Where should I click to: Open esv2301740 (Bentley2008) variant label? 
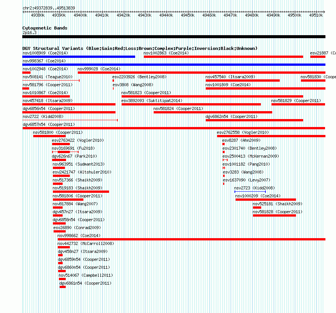click(x=250, y=148)
